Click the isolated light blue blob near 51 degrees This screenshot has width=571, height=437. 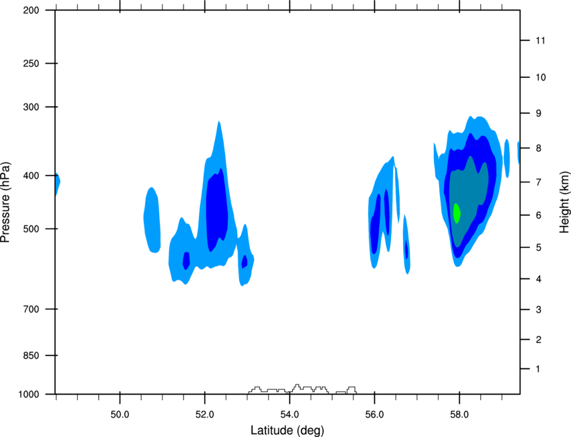click(x=152, y=220)
